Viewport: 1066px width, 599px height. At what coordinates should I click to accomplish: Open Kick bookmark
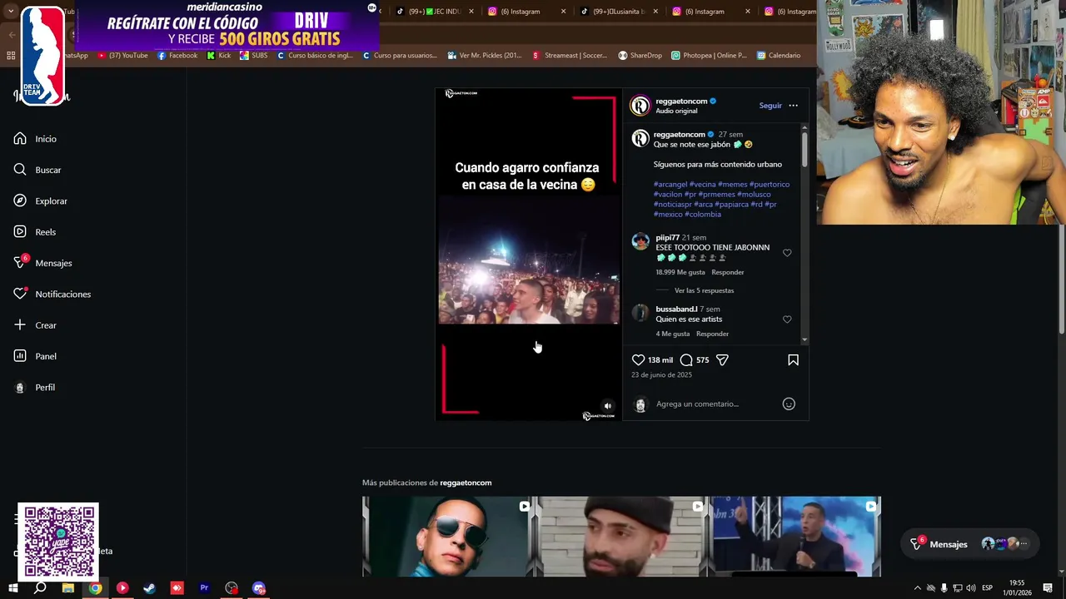coord(218,56)
